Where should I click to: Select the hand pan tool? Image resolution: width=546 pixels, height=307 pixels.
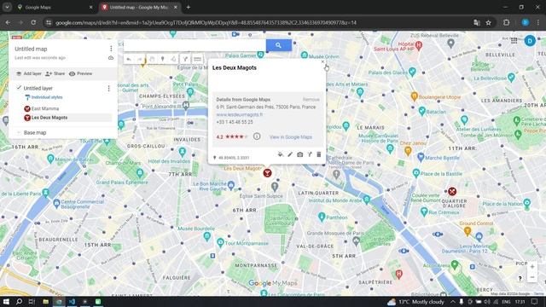pyautogui.click(x=152, y=59)
